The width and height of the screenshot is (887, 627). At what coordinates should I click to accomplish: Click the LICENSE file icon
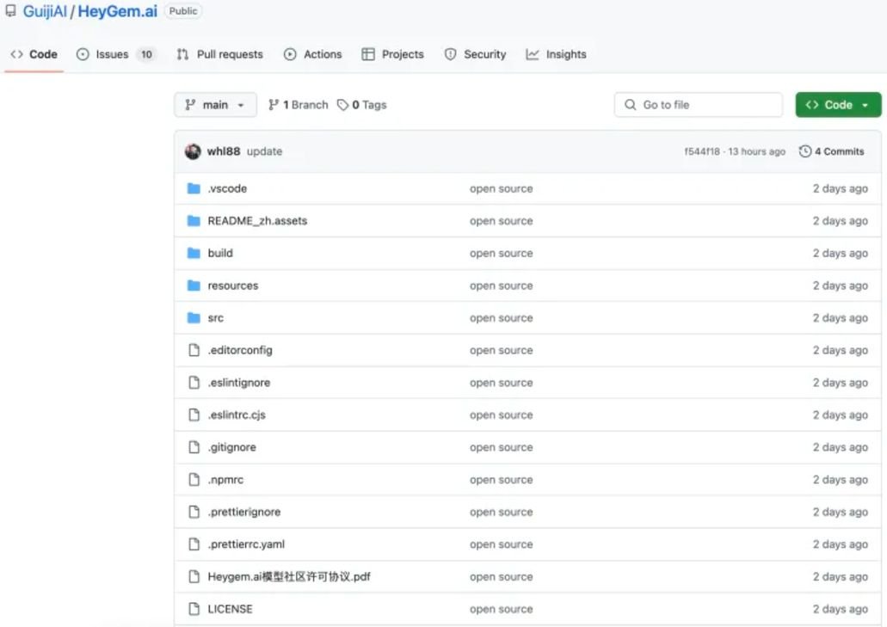194,609
